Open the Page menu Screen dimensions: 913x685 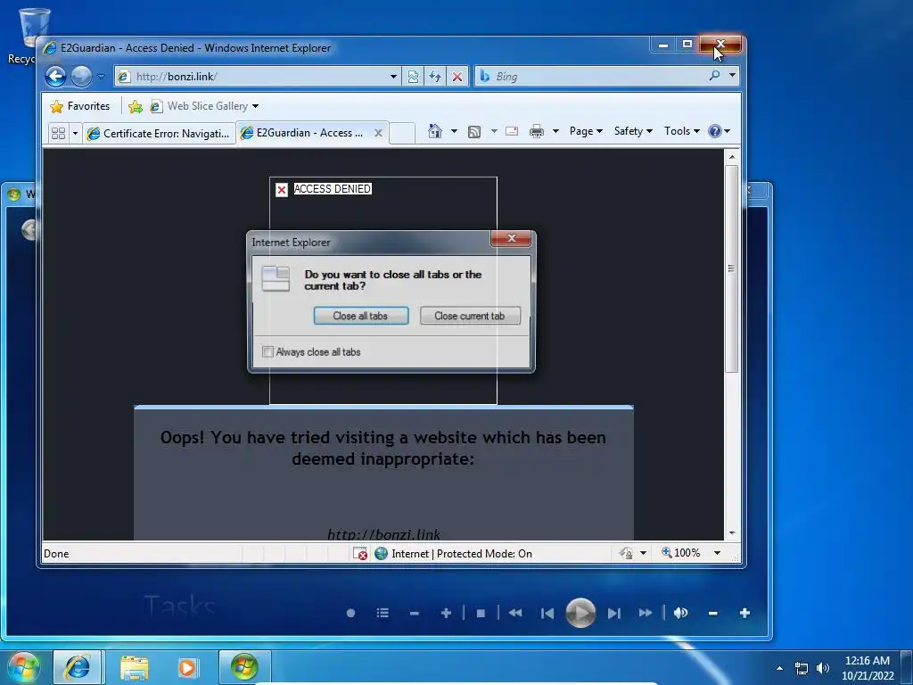[x=586, y=131]
